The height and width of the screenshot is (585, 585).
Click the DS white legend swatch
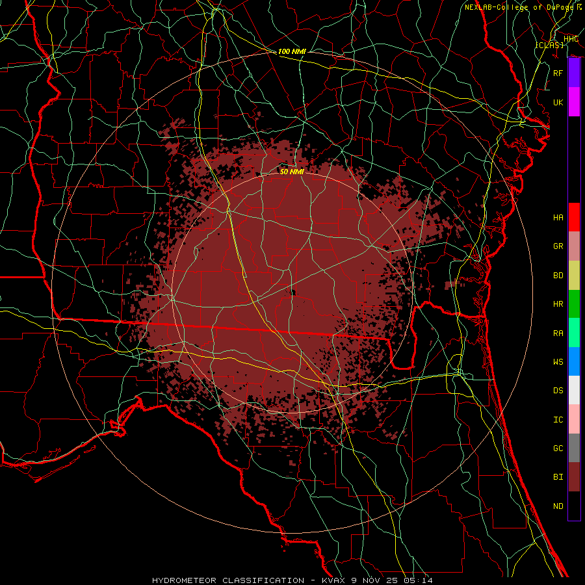pos(574,390)
